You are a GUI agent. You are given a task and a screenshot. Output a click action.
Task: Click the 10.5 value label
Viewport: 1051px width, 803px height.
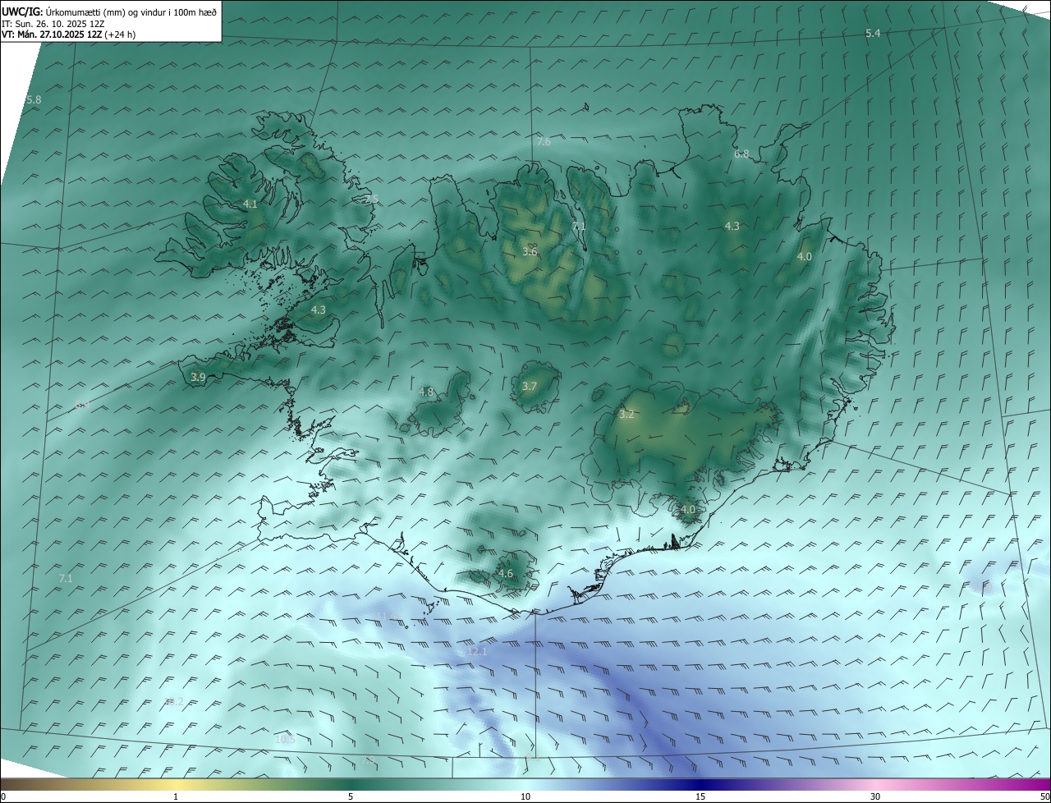[285, 740]
